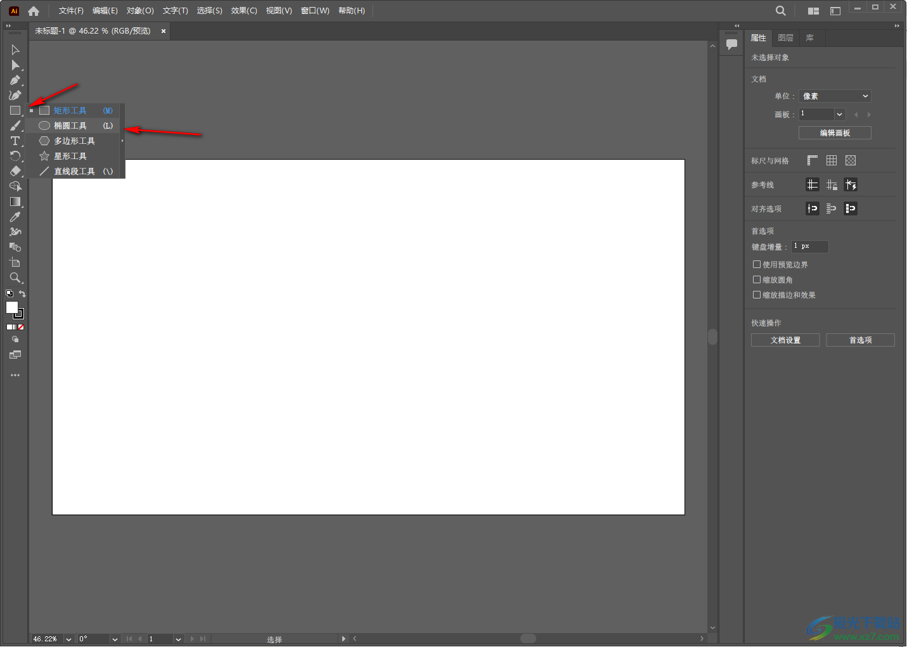
Task: Click the 首选项 quick action button
Action: [860, 340]
